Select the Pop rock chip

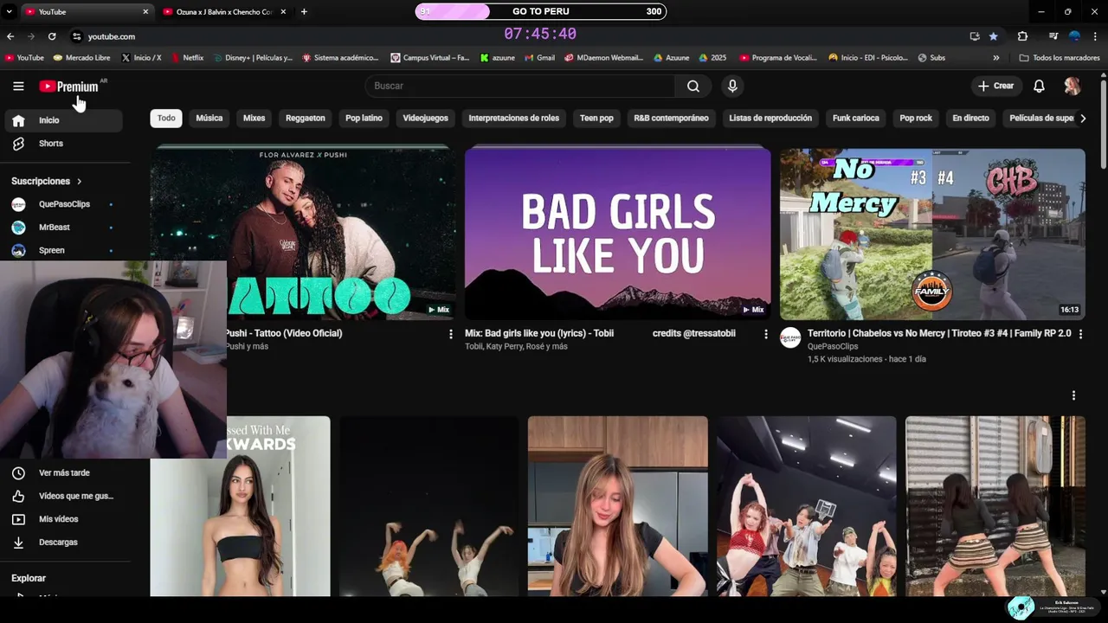click(x=916, y=118)
